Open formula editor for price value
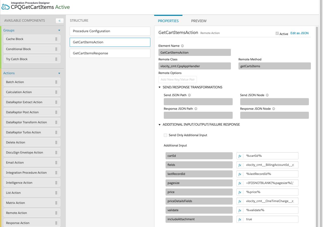 click(240, 192)
